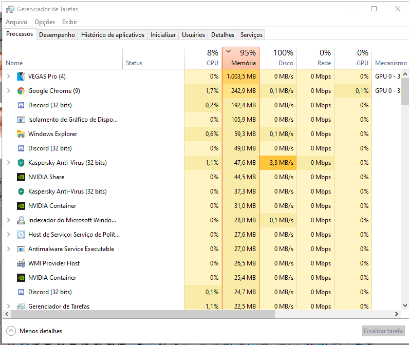Expand the Antimalware Service Executable group

[x=8, y=249]
